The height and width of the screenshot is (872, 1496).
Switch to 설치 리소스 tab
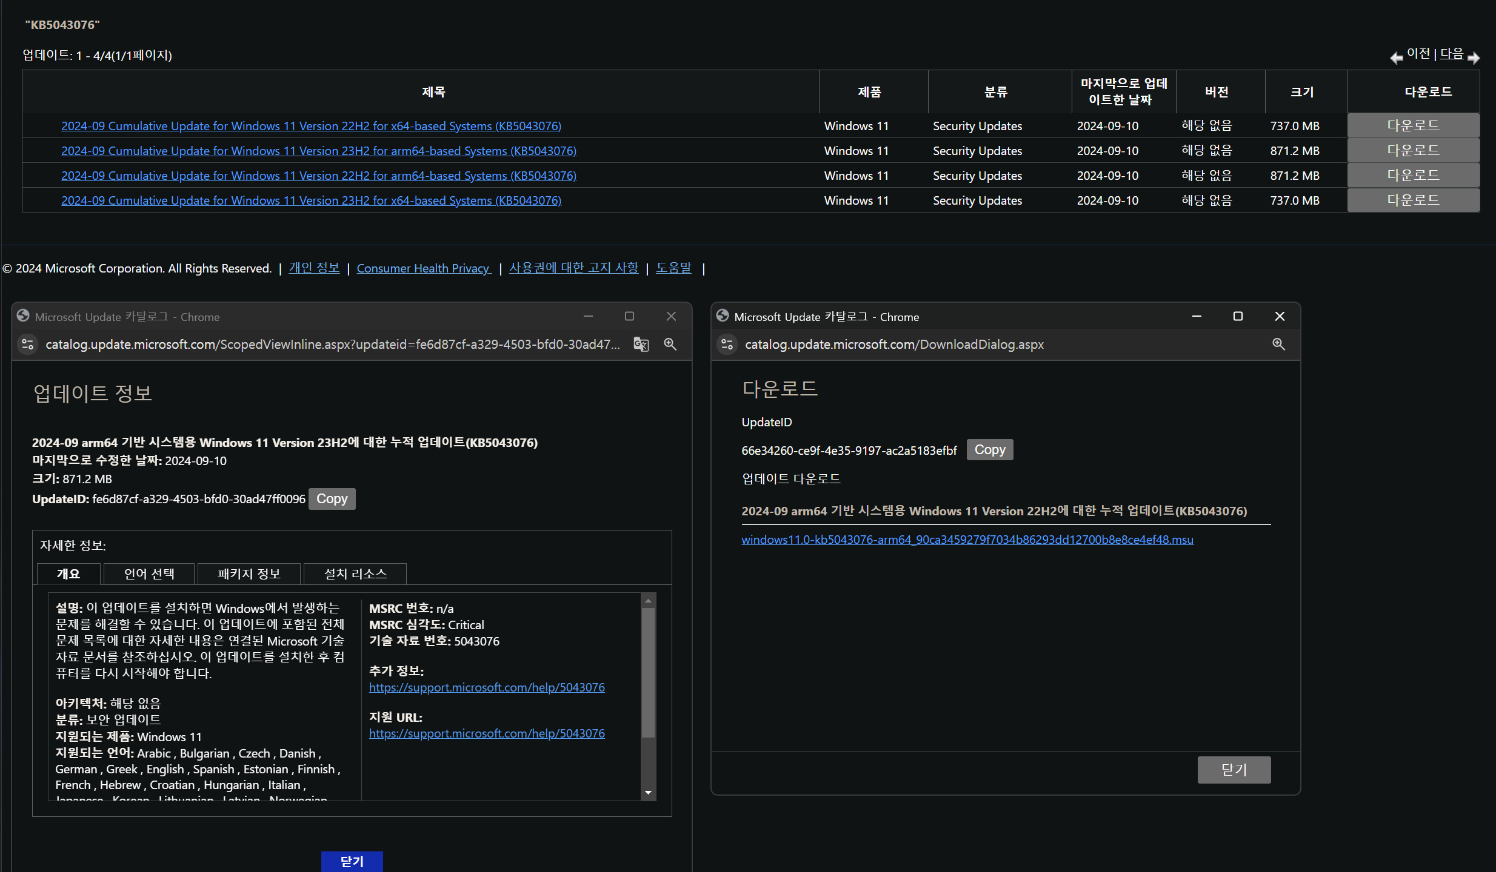[355, 574]
